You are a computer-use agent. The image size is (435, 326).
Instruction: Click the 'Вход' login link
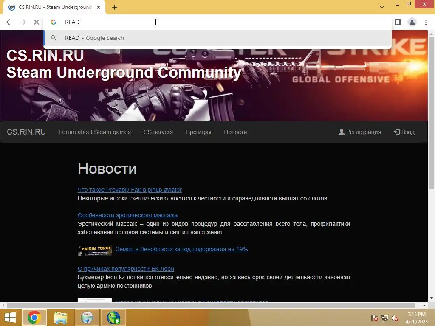(404, 132)
